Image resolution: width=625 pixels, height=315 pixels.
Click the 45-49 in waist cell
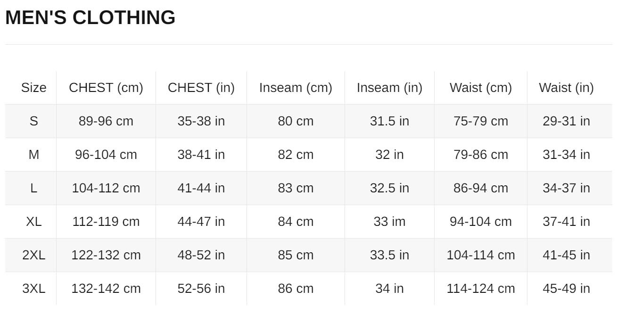click(x=566, y=289)
